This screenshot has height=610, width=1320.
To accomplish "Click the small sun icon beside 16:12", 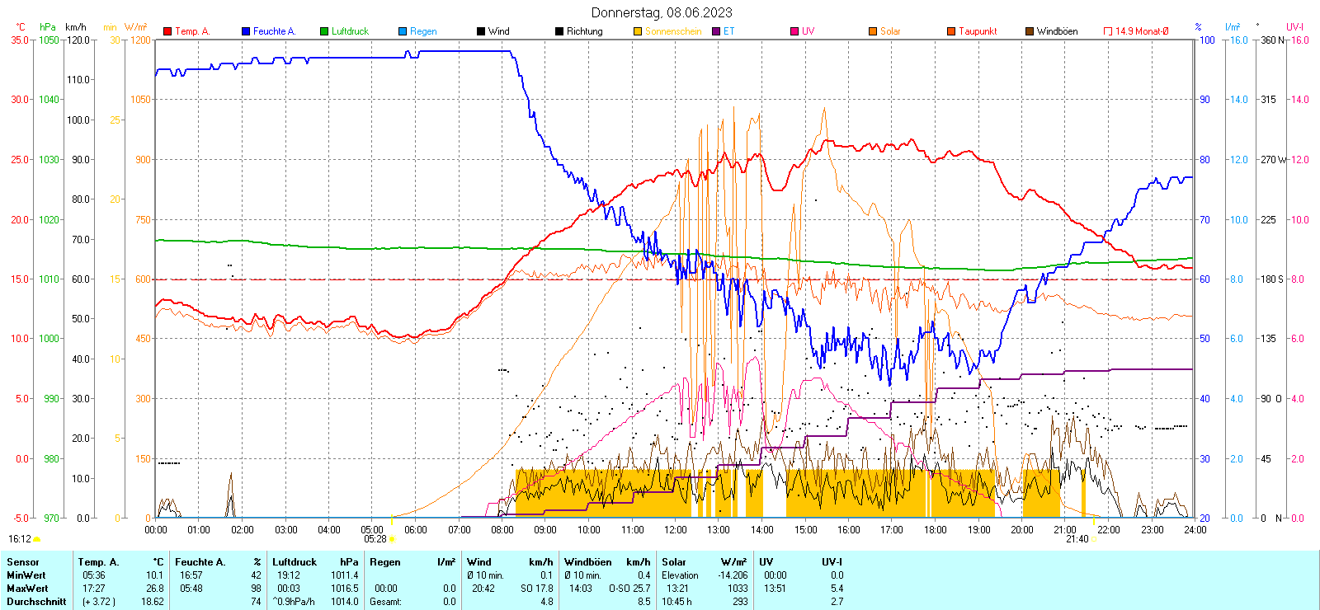I will coord(37,539).
